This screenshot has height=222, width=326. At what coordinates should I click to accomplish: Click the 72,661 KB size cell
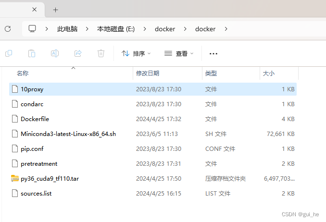pos(281,134)
